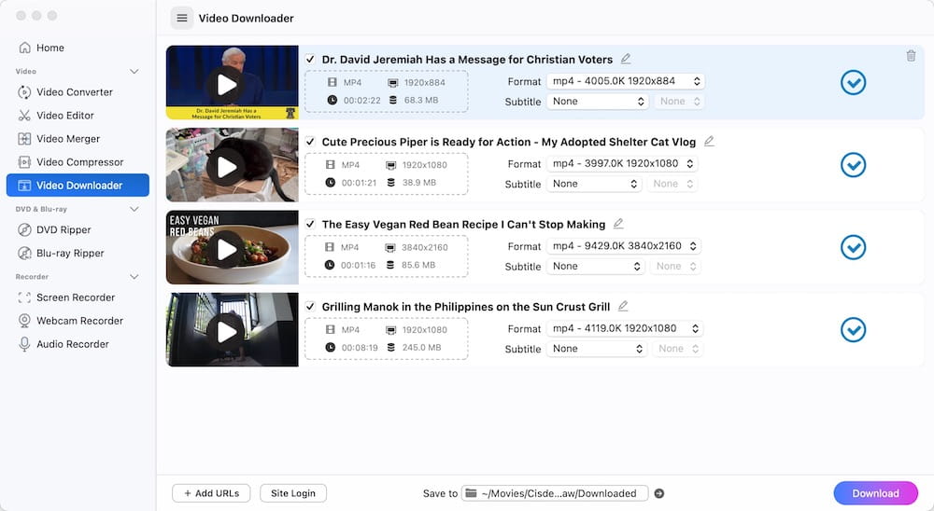This screenshot has width=934, height=511.
Task: Open Subtitle dropdown for Dr. David Jeremiah video
Action: pos(598,101)
